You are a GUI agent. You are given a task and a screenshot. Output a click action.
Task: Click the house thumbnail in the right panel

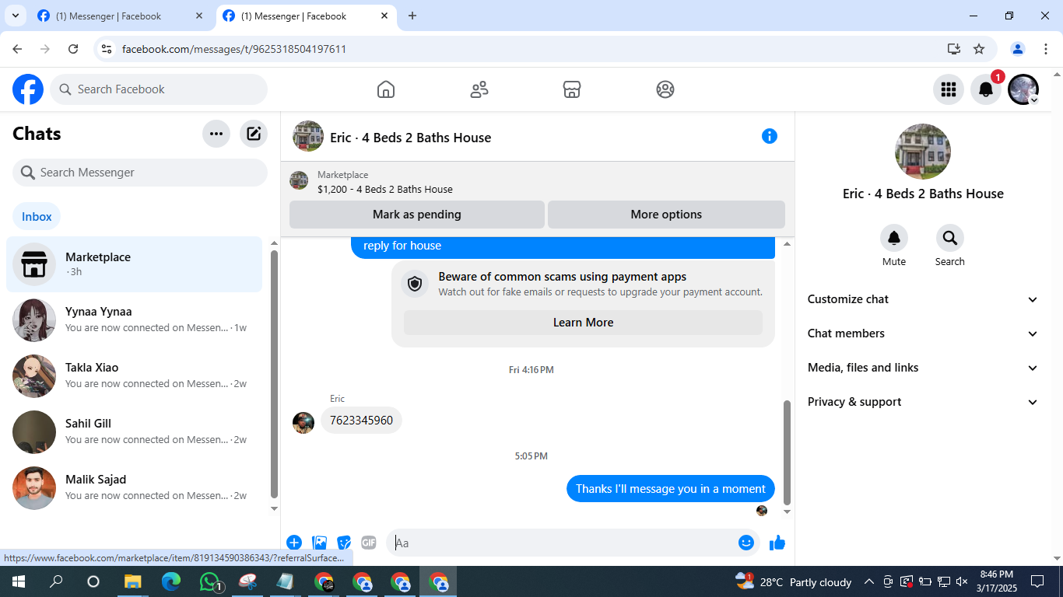click(923, 152)
